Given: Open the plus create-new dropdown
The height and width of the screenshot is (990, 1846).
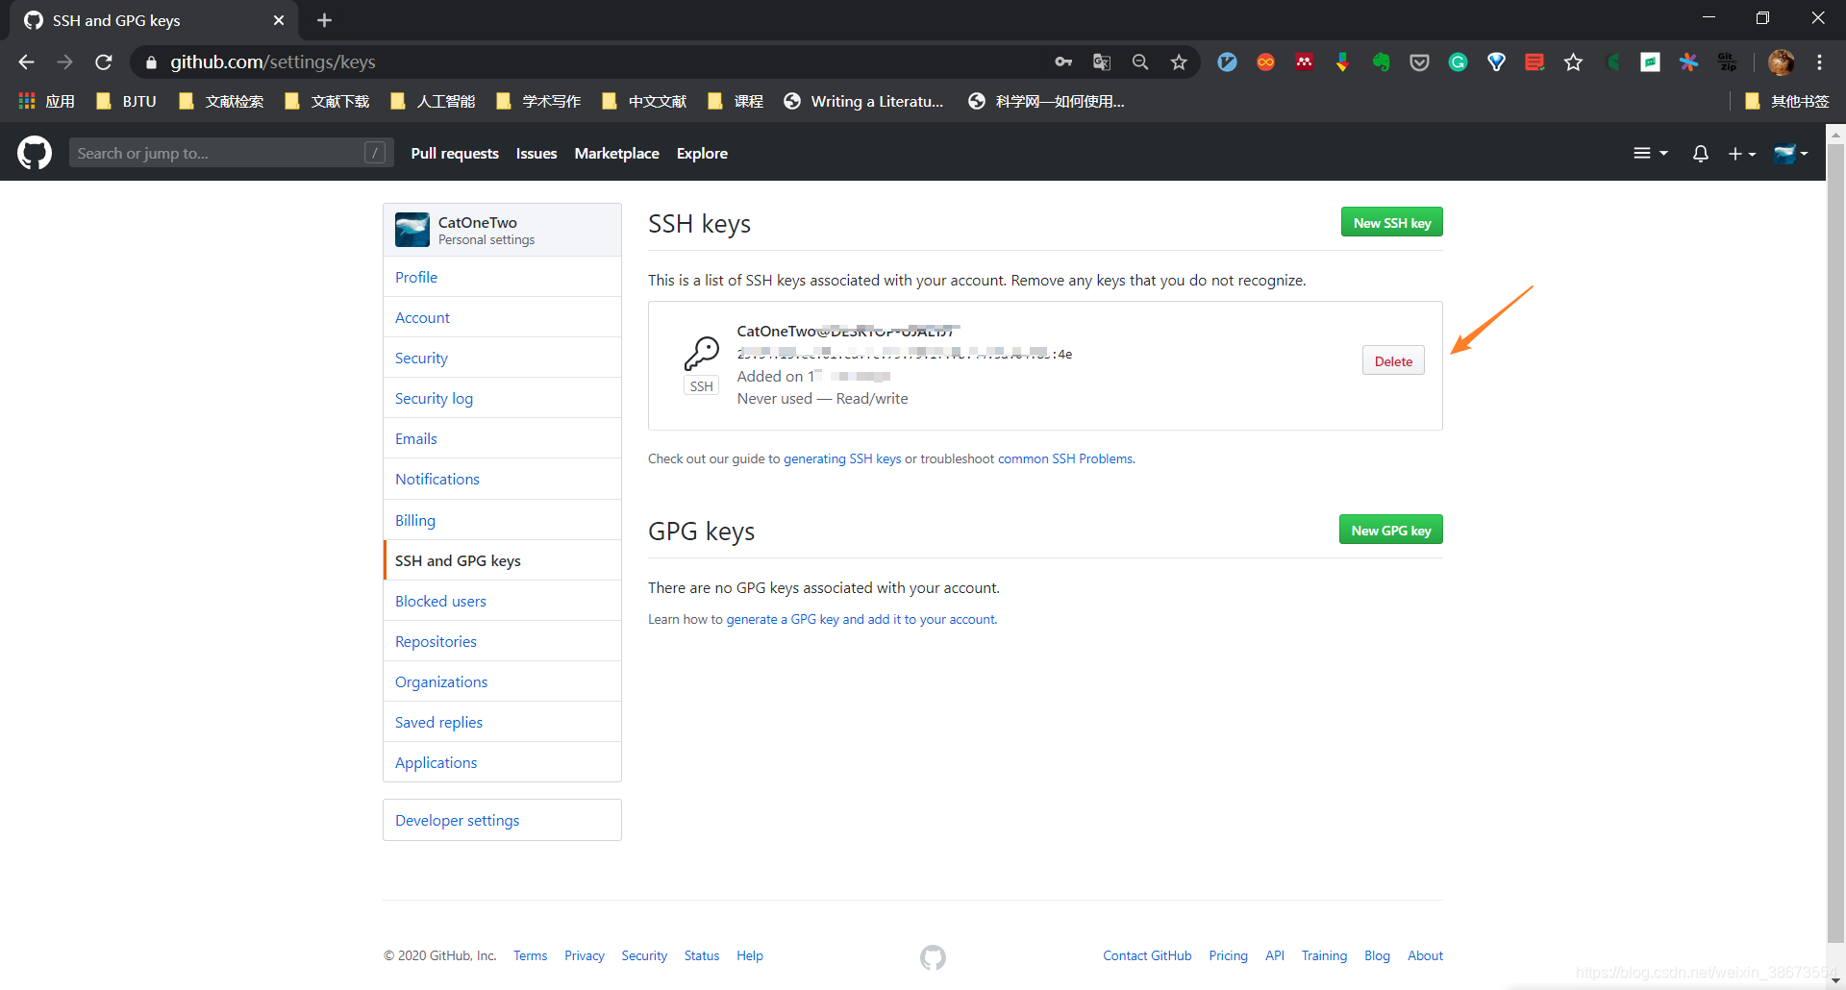Looking at the screenshot, I should click(1741, 154).
